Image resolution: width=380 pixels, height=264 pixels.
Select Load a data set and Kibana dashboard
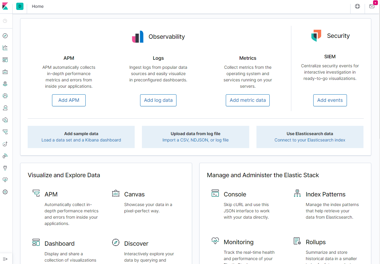81,140
